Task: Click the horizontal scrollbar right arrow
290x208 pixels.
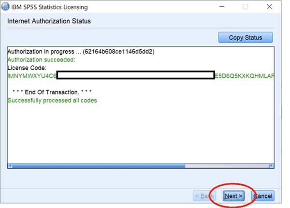Action: [271, 165]
